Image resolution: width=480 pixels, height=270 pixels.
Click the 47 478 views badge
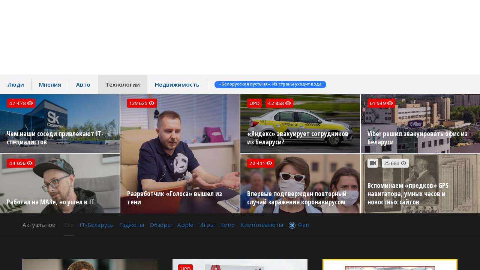point(21,103)
